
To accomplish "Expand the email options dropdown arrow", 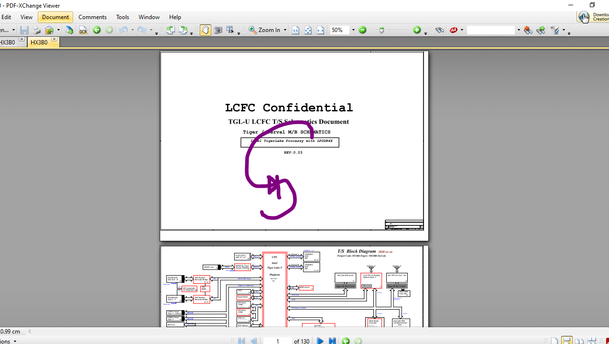I will click(x=58, y=30).
